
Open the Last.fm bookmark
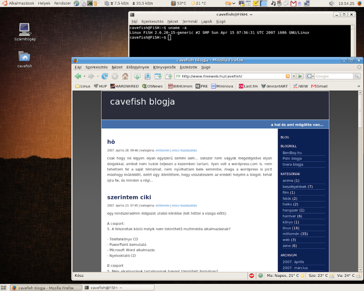point(248,86)
